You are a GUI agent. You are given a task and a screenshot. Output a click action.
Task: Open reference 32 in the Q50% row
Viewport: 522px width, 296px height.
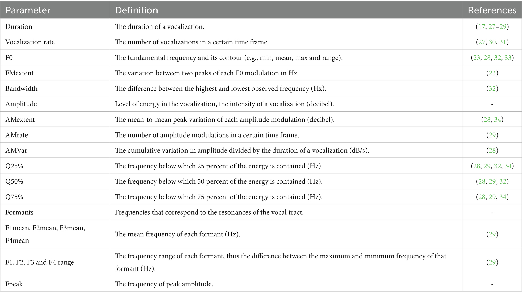503,181
